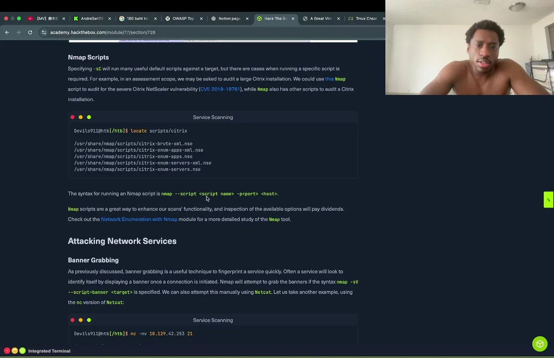Click yellow dot on second Service Scanning window

(81, 320)
